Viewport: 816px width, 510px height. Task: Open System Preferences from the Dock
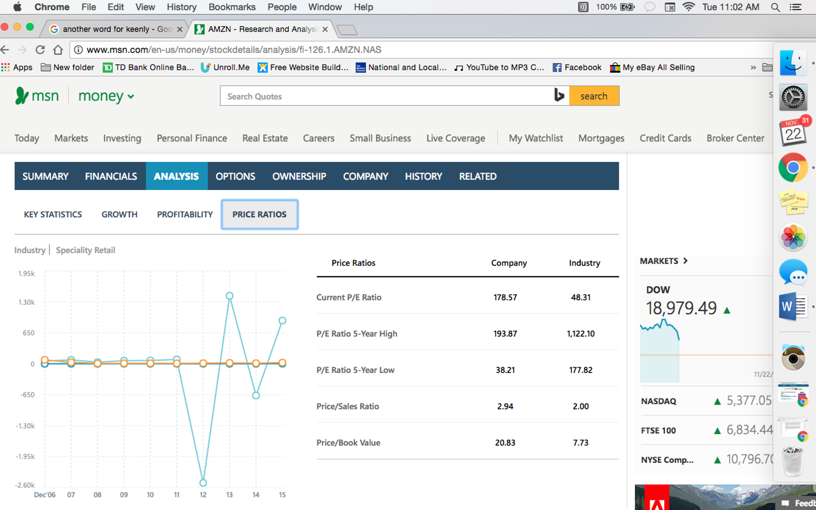793,97
